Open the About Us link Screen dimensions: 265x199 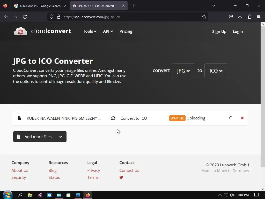click(20, 170)
